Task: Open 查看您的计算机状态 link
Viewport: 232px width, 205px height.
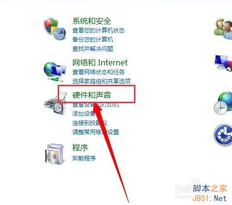Action: click(99, 31)
